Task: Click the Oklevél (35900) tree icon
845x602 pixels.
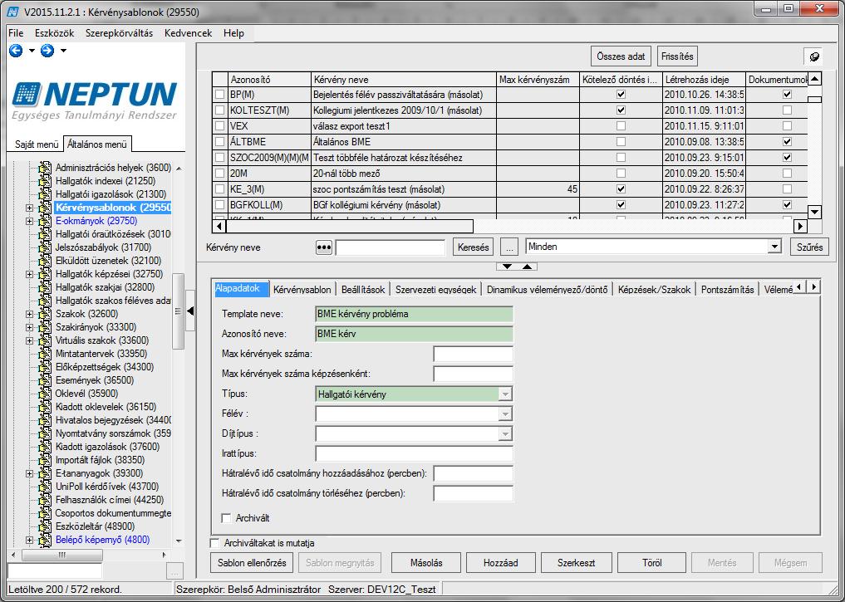Action: [x=46, y=394]
